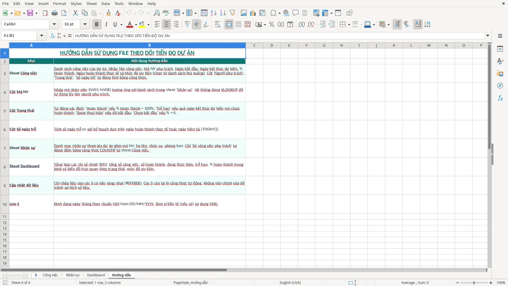Select row 5 header
508x286 pixels.
5,111
